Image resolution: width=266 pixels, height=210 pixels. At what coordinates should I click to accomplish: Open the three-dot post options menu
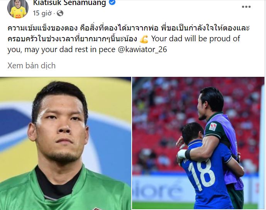pyautogui.click(x=246, y=7)
